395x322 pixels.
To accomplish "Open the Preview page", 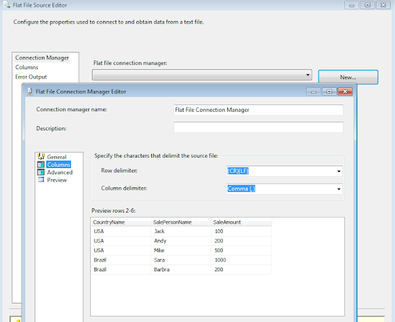I will pyautogui.click(x=57, y=180).
